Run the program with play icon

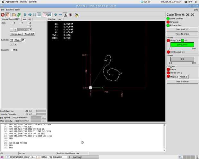pos(25,15)
